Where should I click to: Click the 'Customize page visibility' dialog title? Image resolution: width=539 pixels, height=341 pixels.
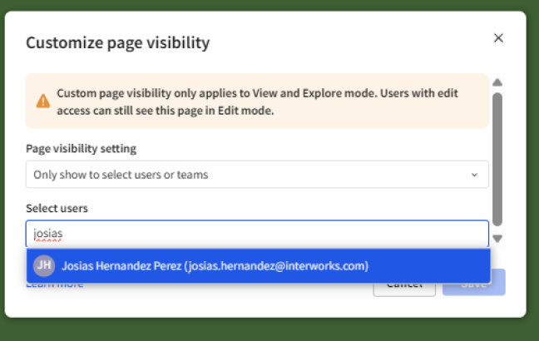[117, 42]
